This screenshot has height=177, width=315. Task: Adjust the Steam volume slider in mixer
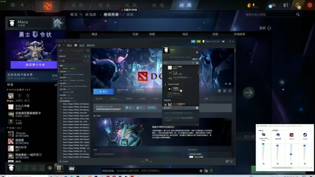(x=304, y=146)
